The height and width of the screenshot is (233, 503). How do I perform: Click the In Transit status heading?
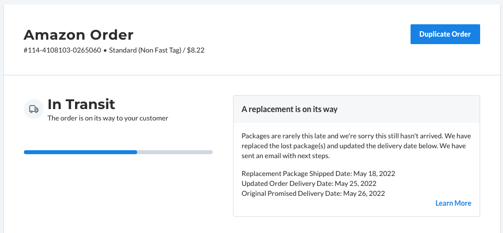[81, 104]
